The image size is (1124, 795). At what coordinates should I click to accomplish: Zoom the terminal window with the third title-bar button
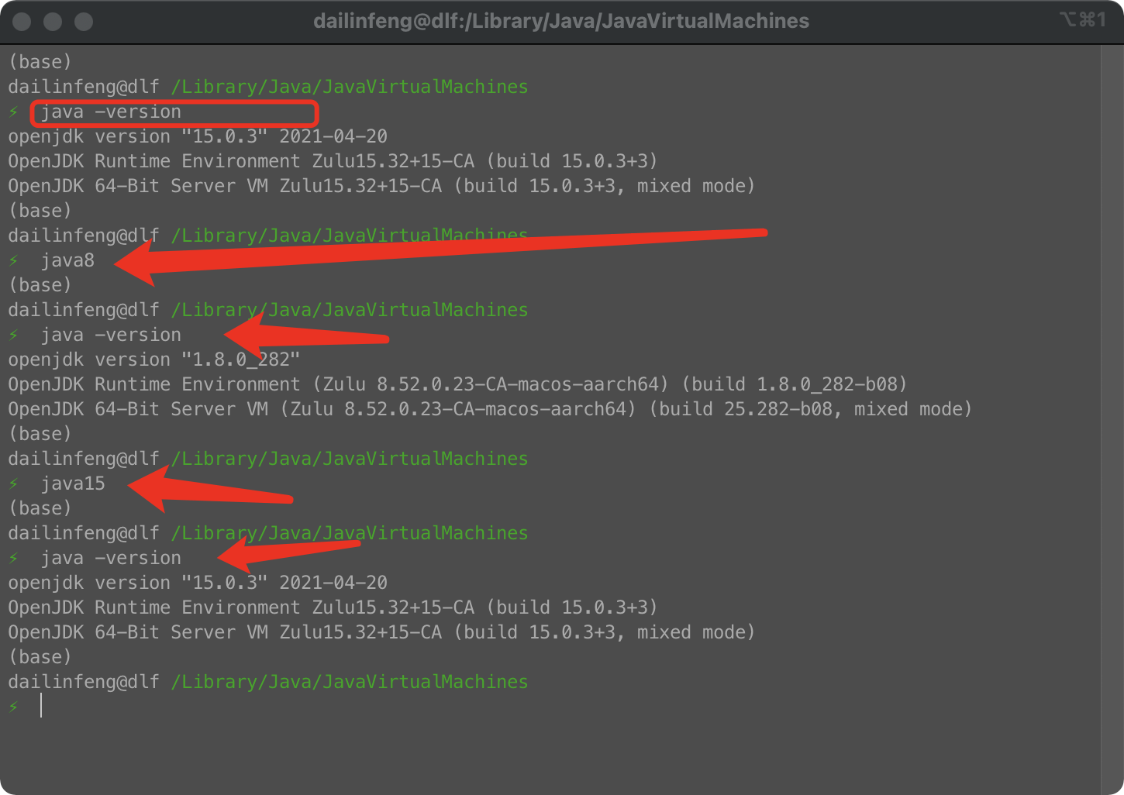click(x=84, y=22)
